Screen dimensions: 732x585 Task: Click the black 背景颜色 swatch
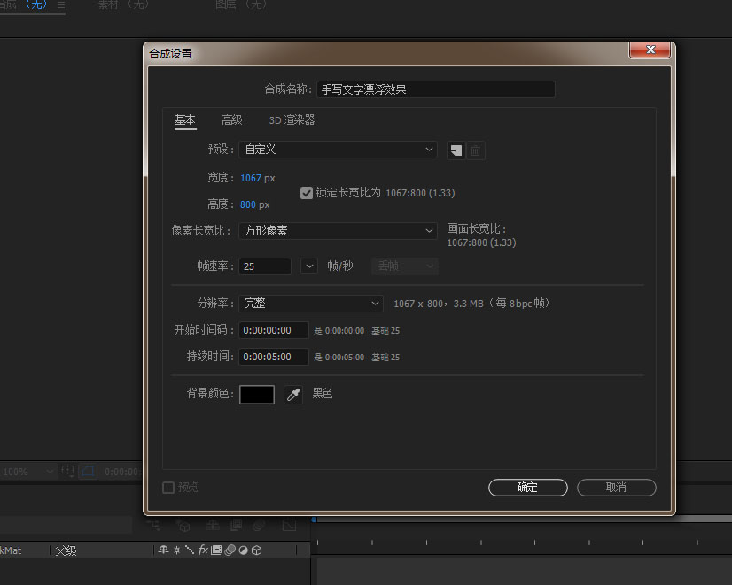pos(257,395)
